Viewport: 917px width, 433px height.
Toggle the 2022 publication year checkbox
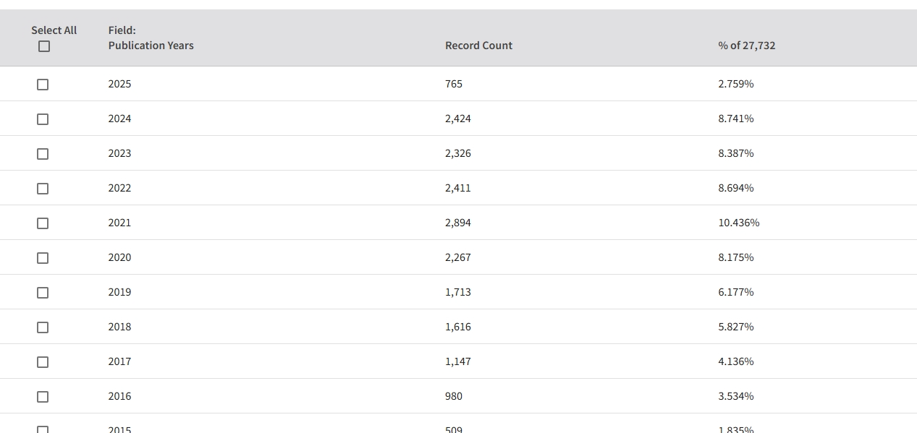[43, 189]
